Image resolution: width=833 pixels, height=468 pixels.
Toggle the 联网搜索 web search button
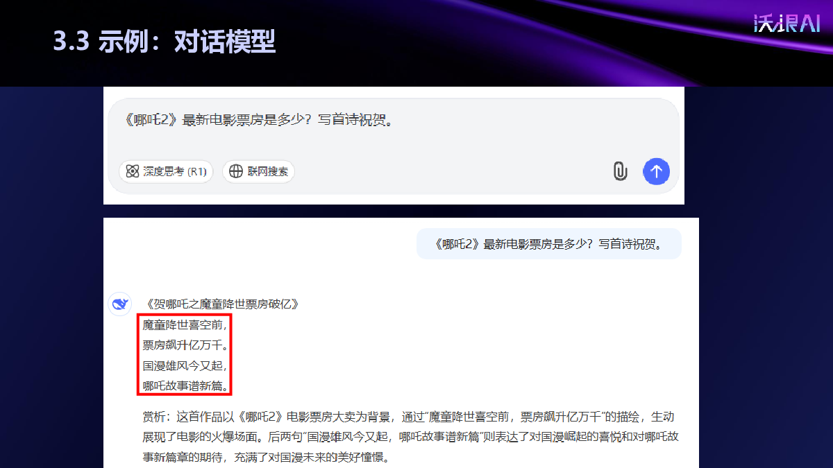pos(258,171)
